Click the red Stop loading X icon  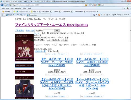[x=95, y=5]
